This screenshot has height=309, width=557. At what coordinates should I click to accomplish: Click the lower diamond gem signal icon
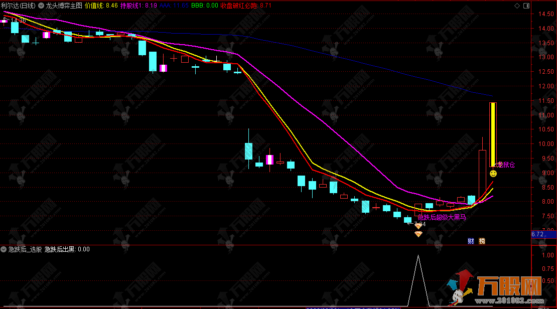[418, 234]
